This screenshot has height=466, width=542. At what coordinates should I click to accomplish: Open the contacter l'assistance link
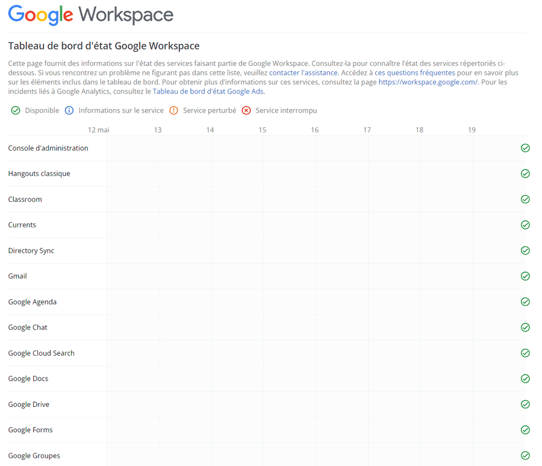click(304, 73)
